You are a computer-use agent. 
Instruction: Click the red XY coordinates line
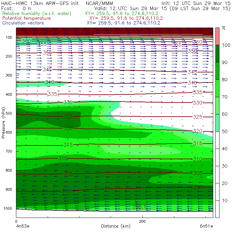pos(126,18)
